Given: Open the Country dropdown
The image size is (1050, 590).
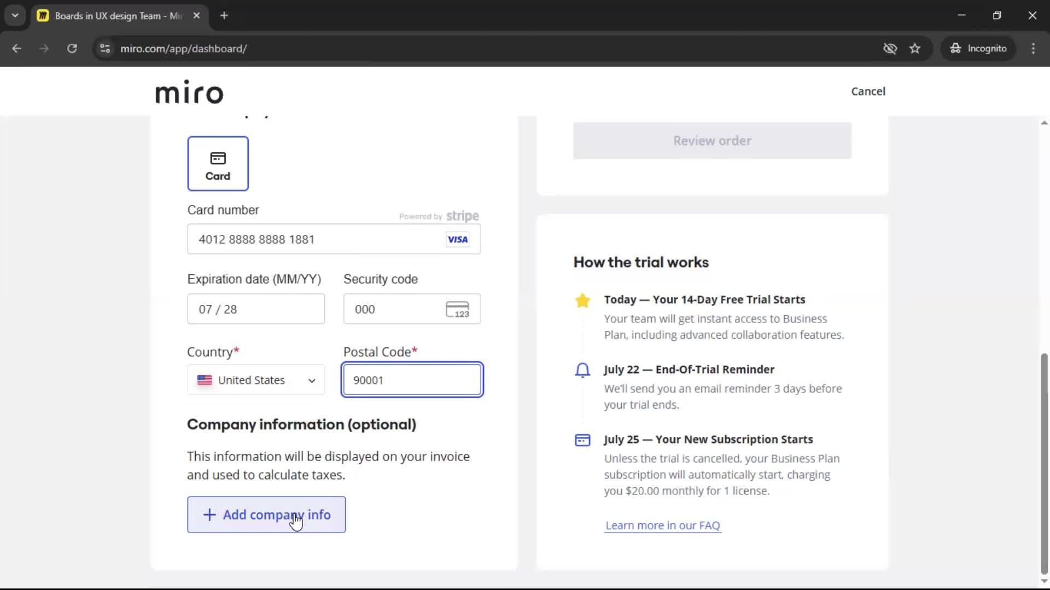Looking at the screenshot, I should click(256, 380).
